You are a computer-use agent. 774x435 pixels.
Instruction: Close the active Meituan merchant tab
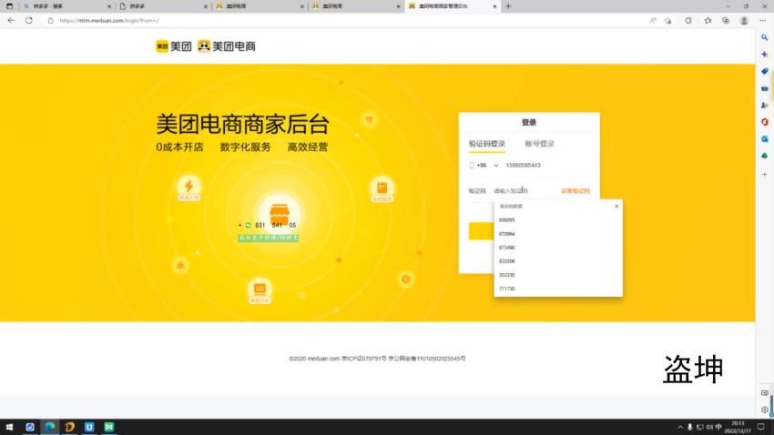point(494,6)
